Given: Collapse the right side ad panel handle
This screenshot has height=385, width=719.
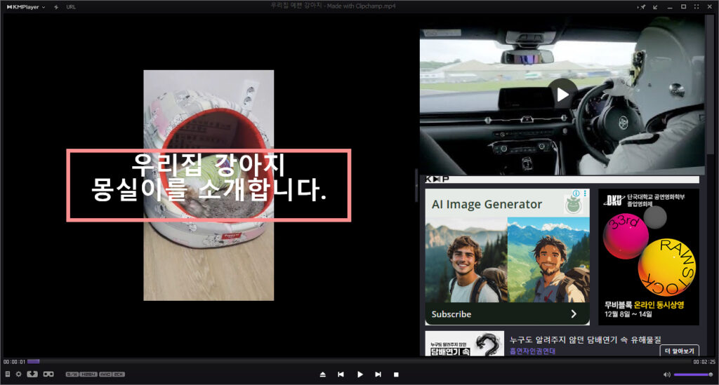Looking at the screenshot, I should (416, 177).
